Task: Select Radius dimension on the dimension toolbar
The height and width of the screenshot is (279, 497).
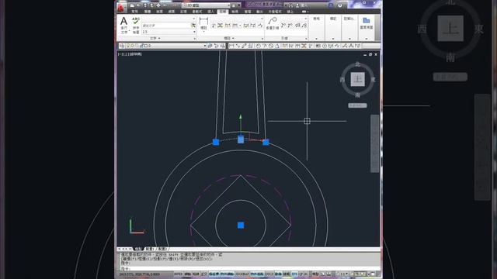Action: (259, 46)
